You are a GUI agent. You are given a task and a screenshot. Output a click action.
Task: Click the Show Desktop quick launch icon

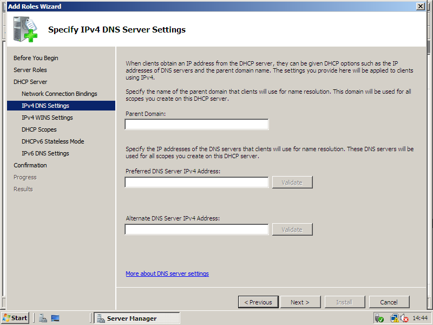(55, 318)
